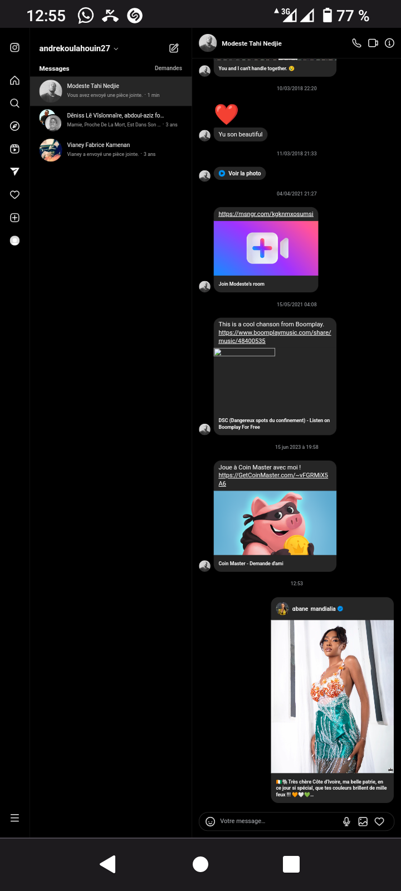401x891 pixels.
Task: Follow the GetCoinMaster.com invitation link
Action: click(x=273, y=476)
